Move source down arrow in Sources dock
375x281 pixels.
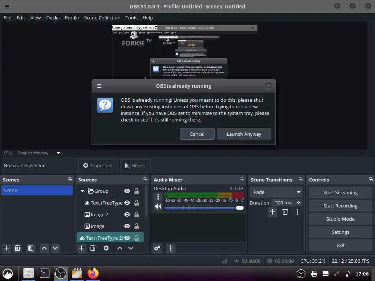tap(131, 248)
